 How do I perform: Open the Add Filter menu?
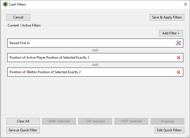[171, 33]
